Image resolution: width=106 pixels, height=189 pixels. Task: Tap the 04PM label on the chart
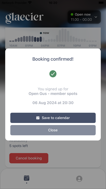coord(45,46)
